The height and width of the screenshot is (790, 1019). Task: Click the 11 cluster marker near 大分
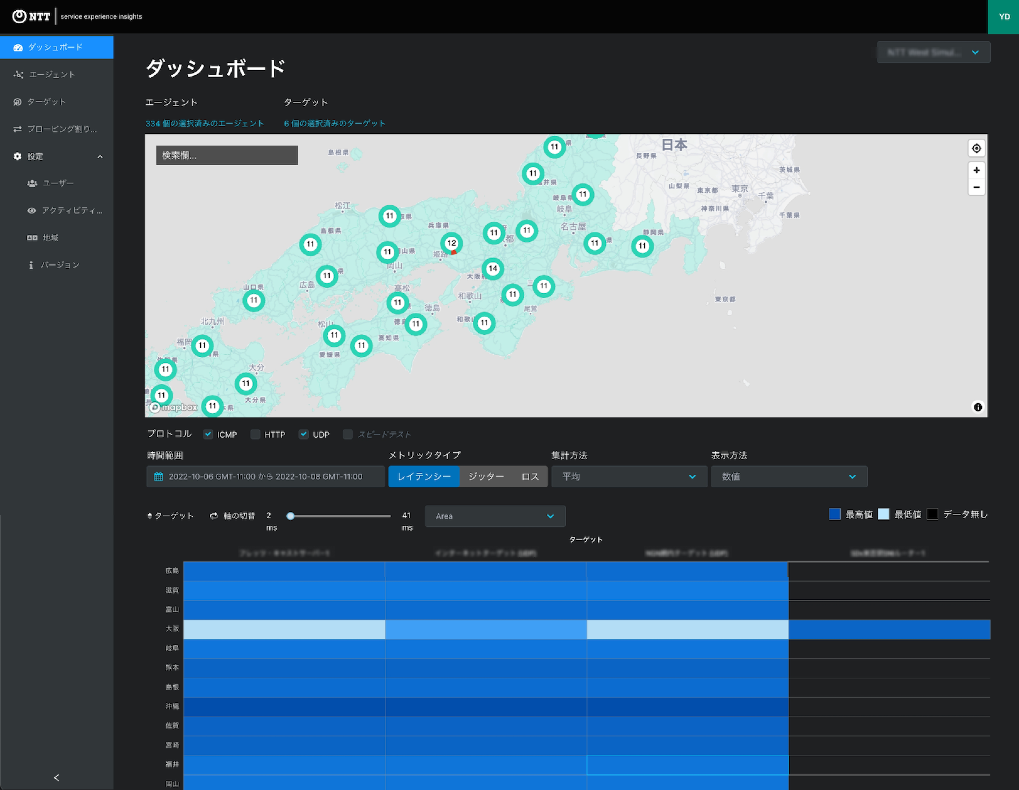(x=246, y=384)
